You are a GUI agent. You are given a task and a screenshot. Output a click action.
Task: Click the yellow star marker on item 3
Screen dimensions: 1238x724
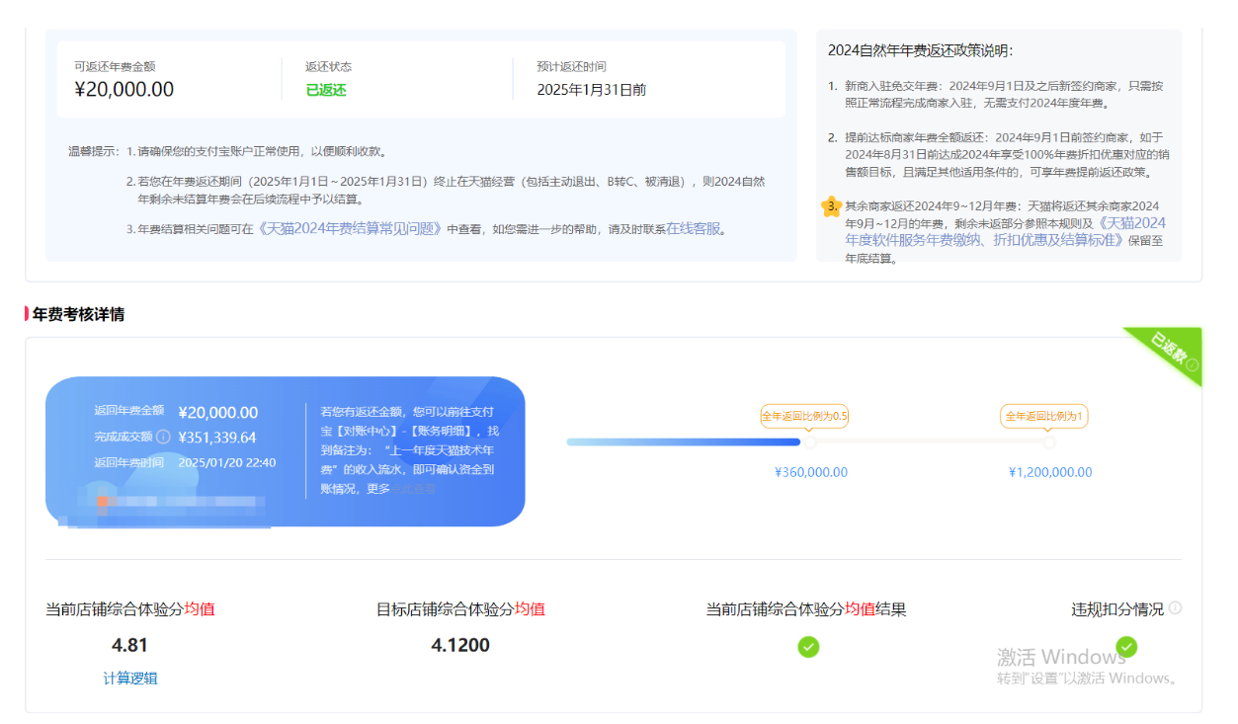coord(830,206)
